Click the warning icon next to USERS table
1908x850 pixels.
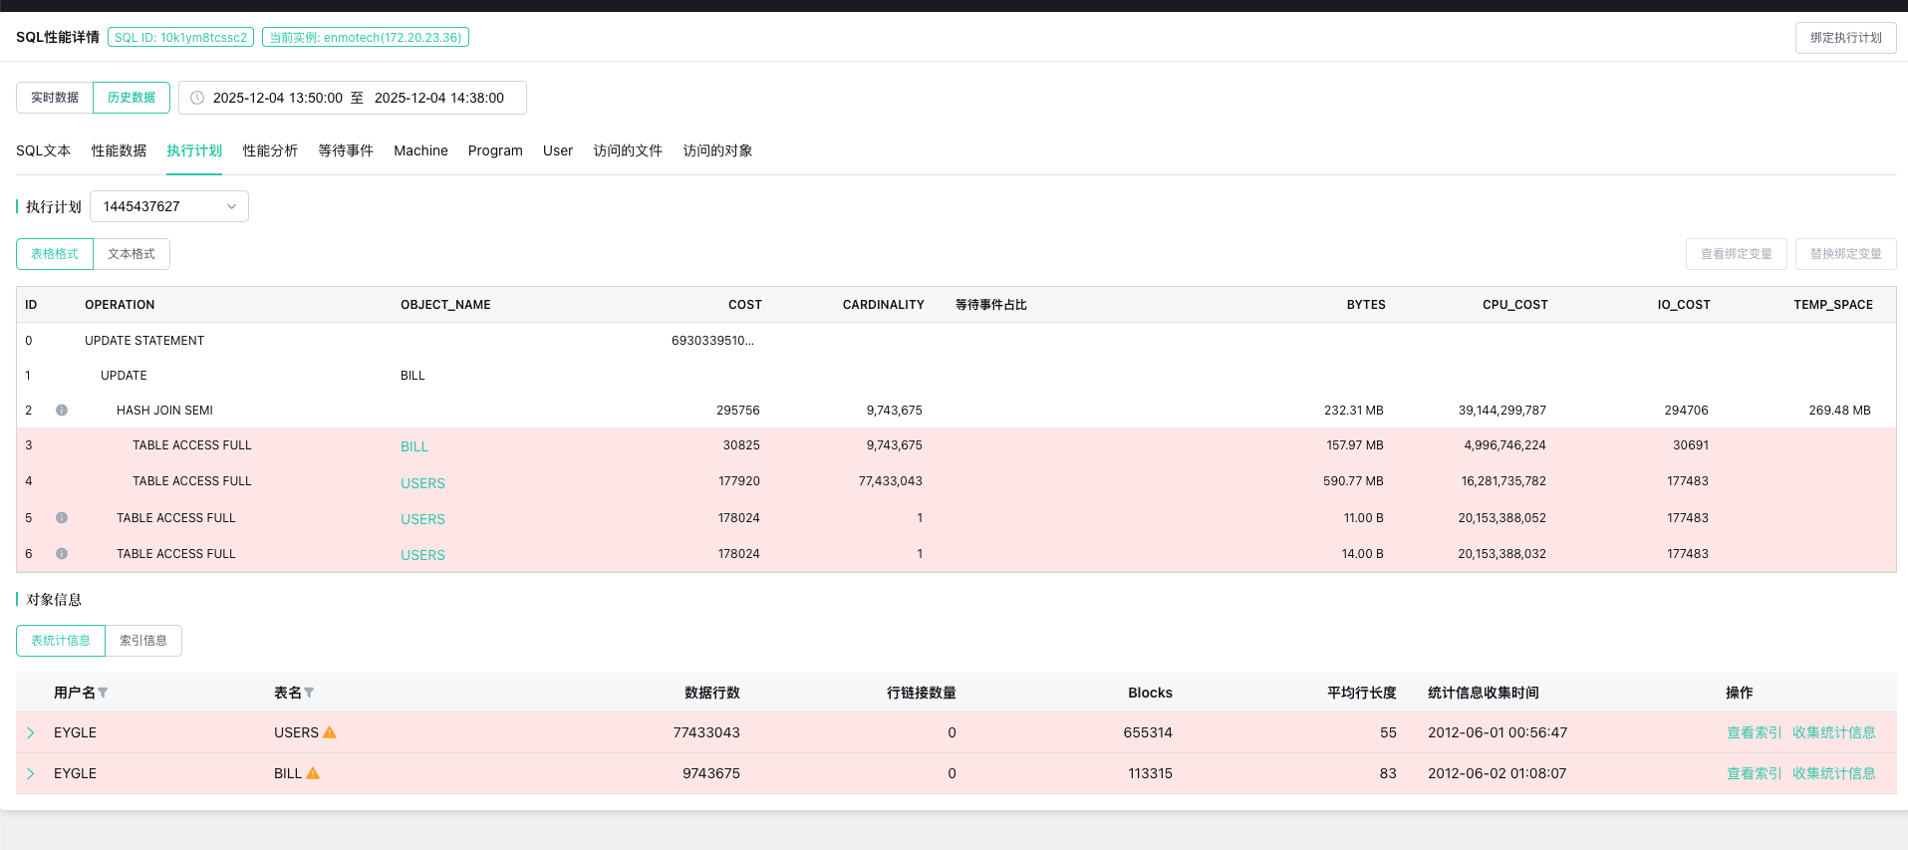330,732
